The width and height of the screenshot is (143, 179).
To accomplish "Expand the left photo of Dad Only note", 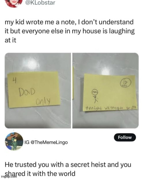I will pos(38,91).
